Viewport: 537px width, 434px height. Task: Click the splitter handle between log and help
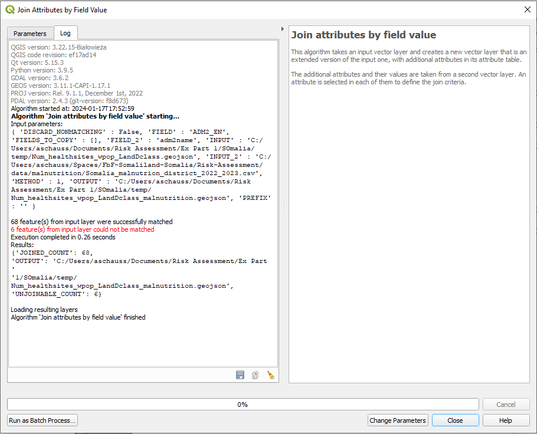[x=284, y=205]
